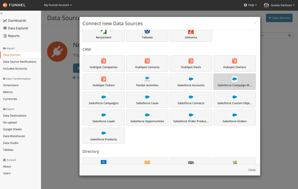Open Gustav Karlsson user menu
Screen dimensions: 298x189
point(279,5)
